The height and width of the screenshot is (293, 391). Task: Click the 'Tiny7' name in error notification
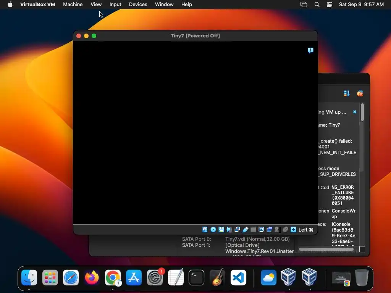click(334, 125)
